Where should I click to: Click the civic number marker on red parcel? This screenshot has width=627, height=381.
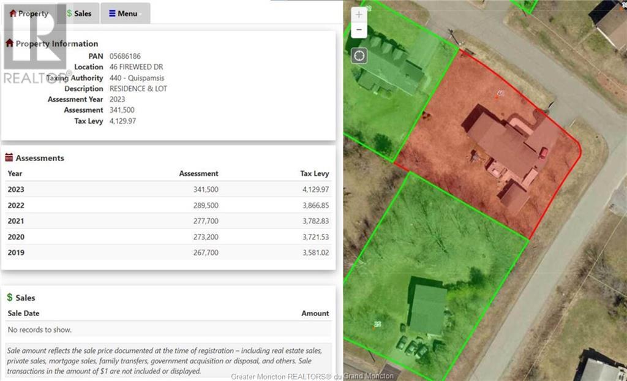pyautogui.click(x=500, y=94)
